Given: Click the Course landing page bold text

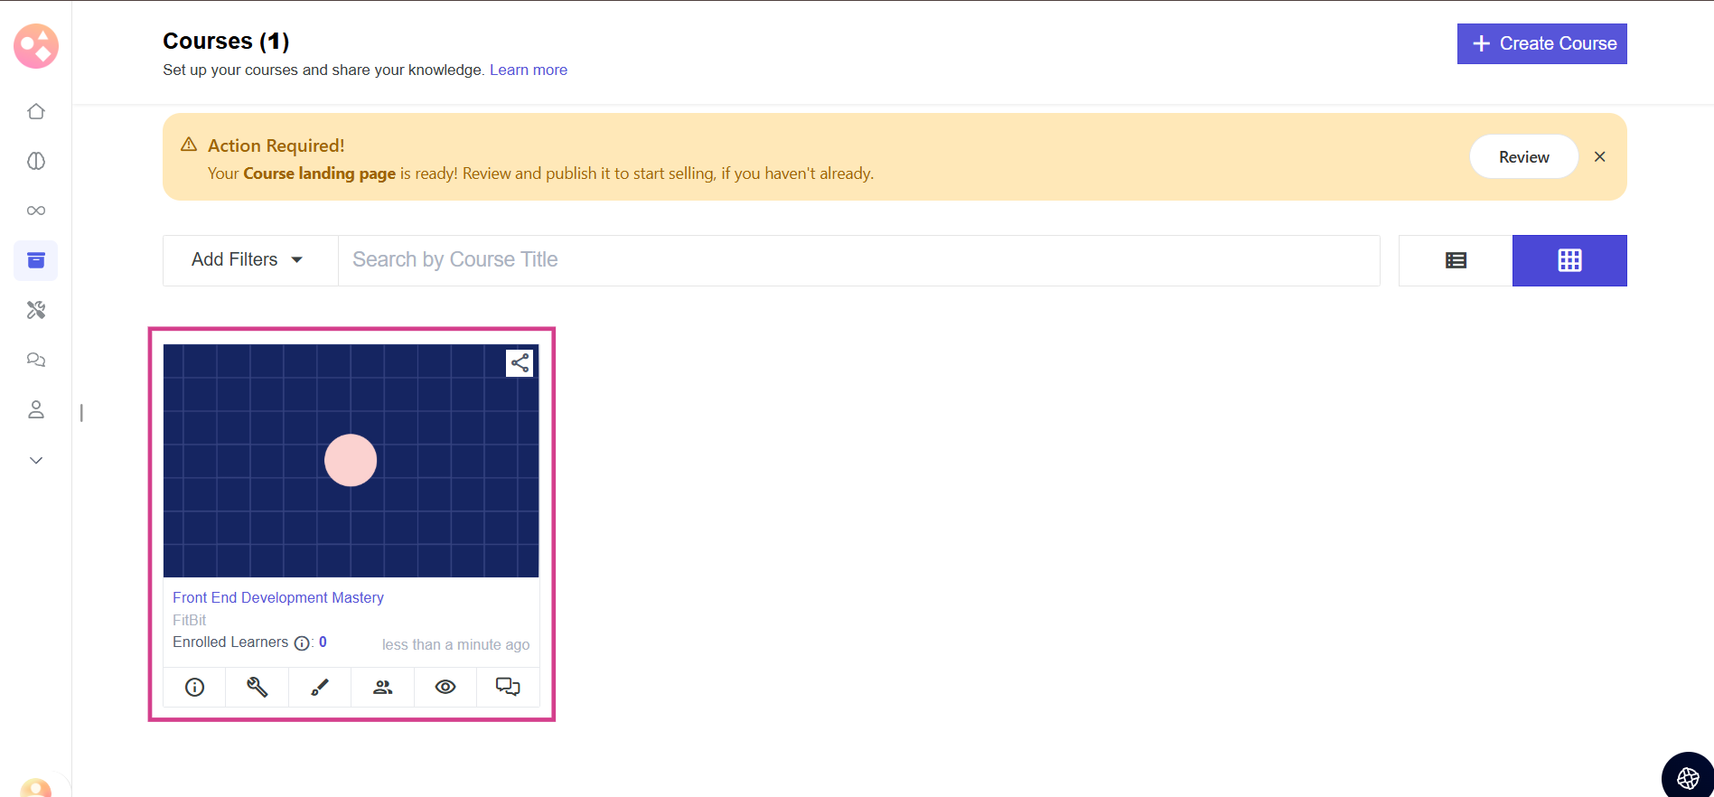Looking at the screenshot, I should click(320, 173).
